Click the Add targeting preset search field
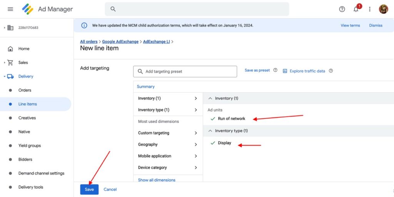Image resolution: width=394 pixels, height=197 pixels. click(189, 72)
